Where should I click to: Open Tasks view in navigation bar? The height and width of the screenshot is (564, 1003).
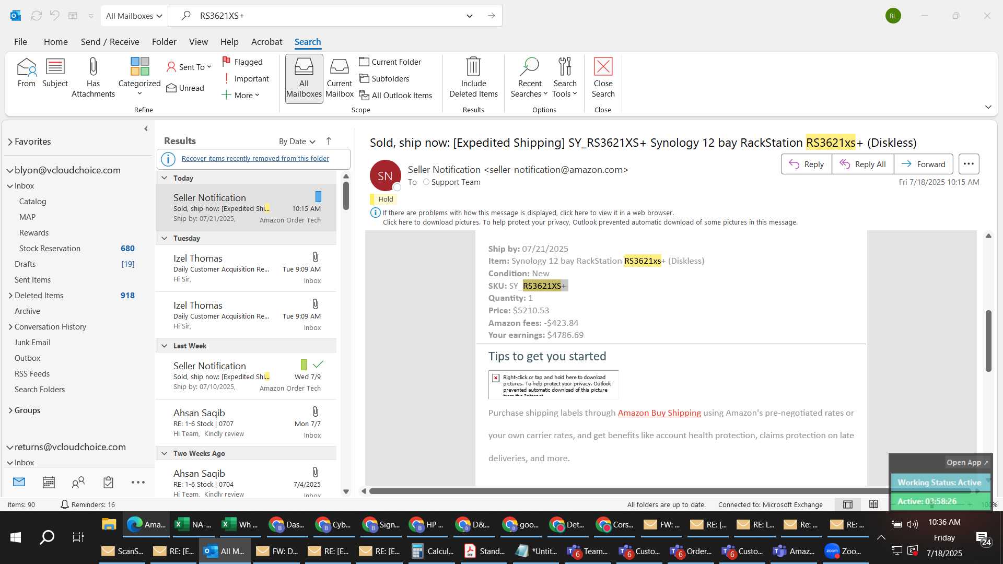[x=108, y=483]
